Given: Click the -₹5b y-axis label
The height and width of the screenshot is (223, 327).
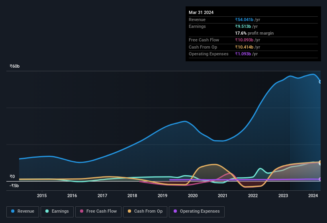Looking at the screenshot, I should click(x=14, y=186).
